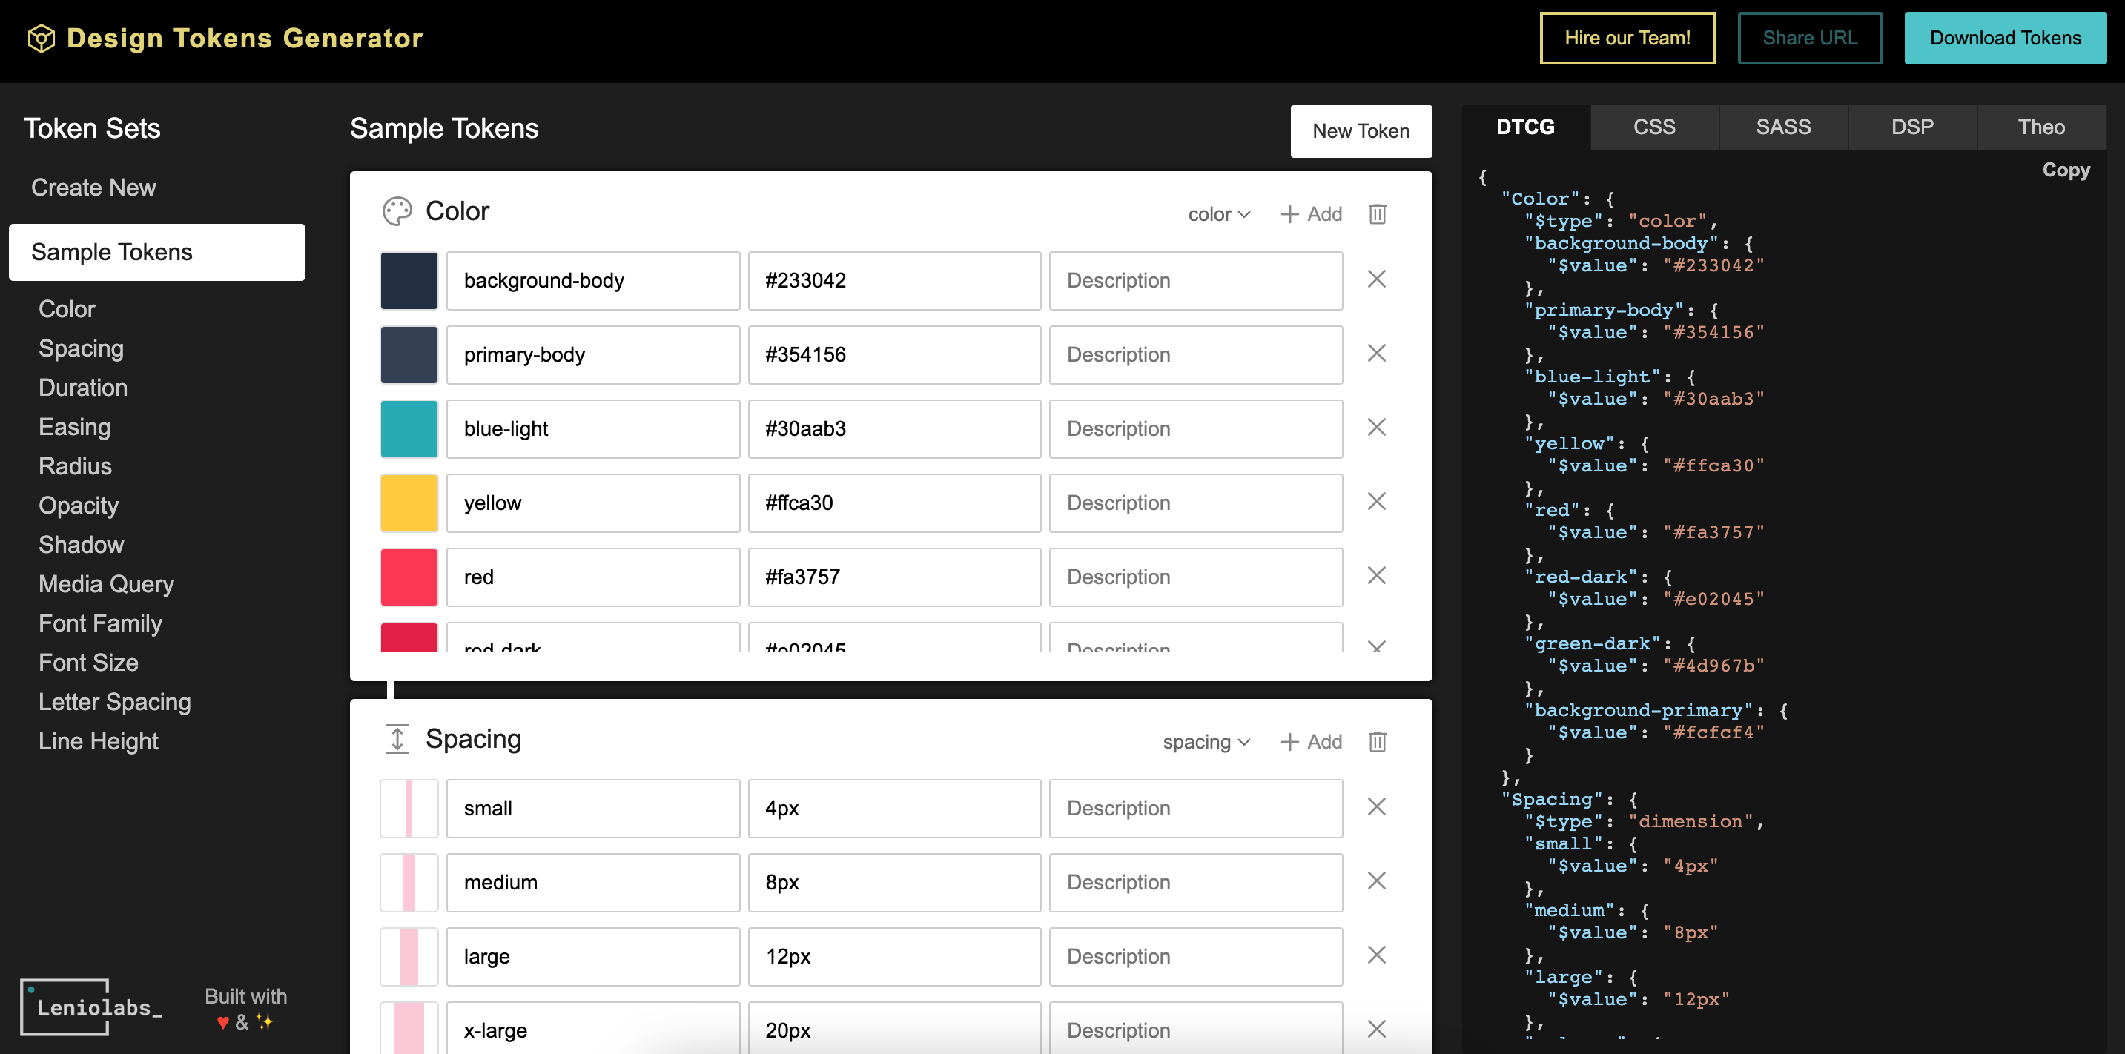Open the color type dropdown

pos(1219,213)
